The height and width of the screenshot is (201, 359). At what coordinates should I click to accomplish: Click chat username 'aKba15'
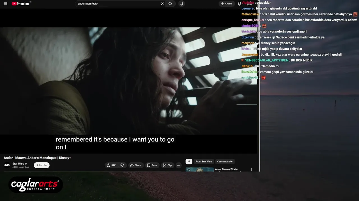coord(247,66)
